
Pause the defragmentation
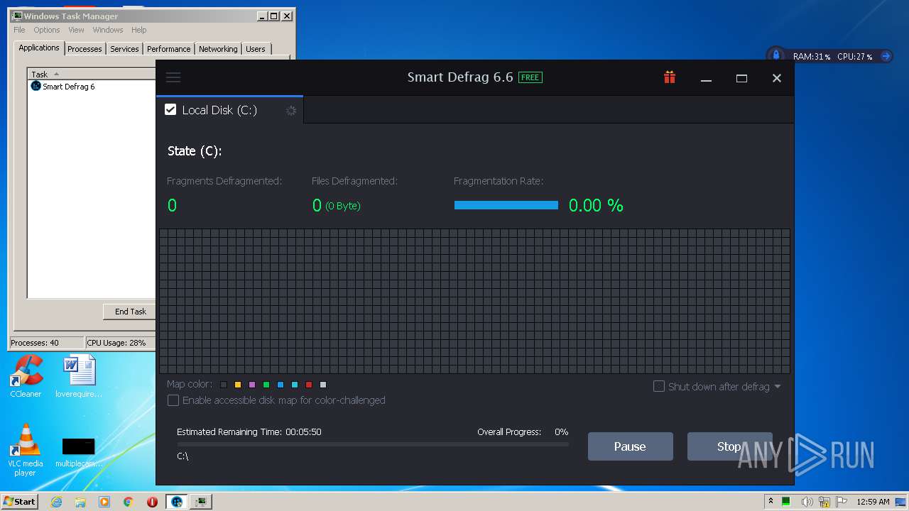(x=630, y=446)
